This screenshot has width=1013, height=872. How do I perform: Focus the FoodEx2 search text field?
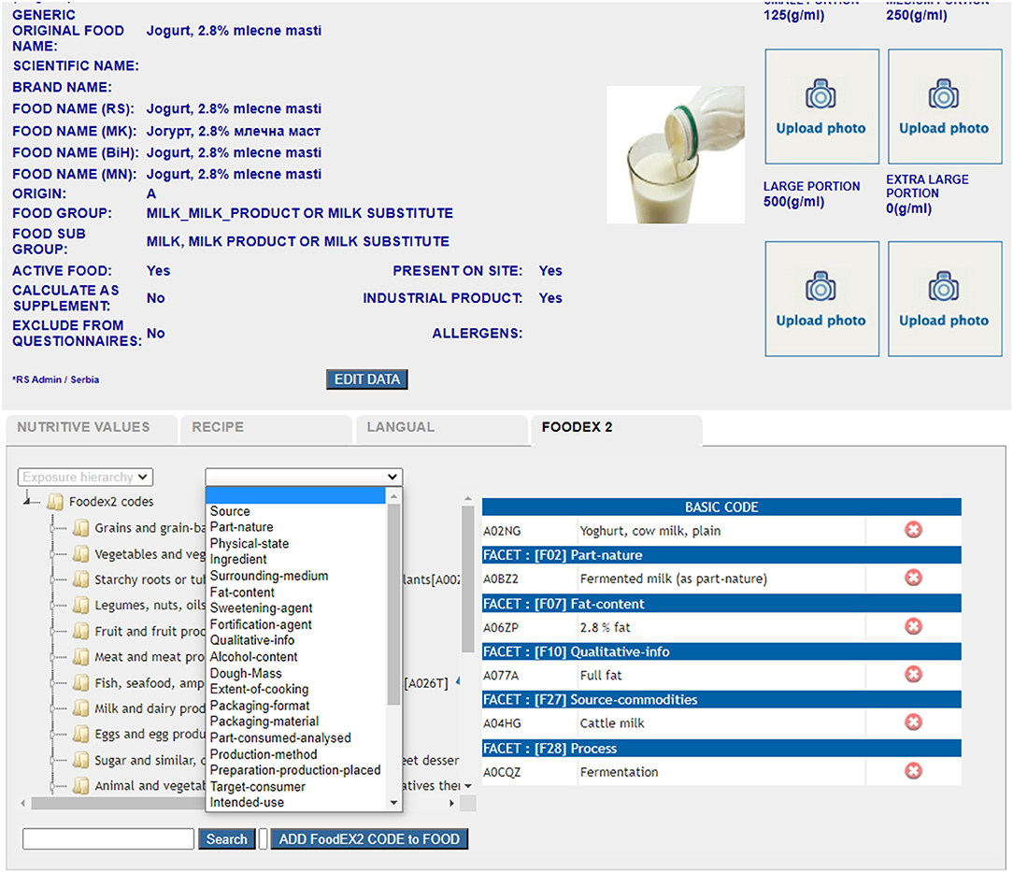point(108,839)
